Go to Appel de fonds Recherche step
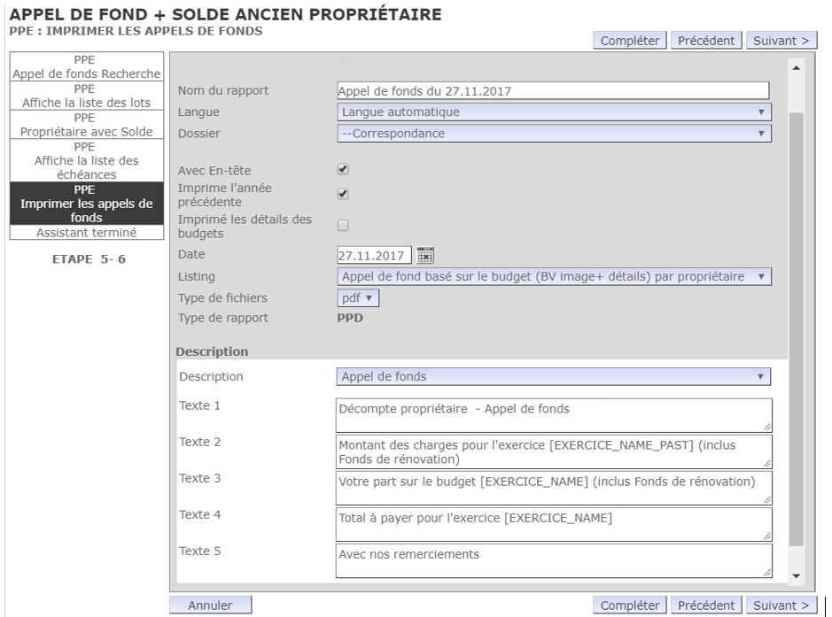 click(86, 68)
